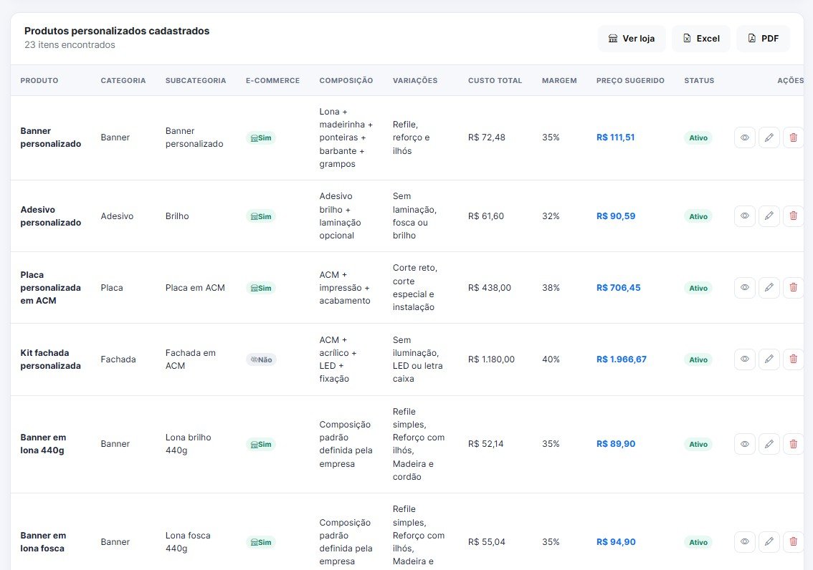View Banner personalizado details eye icon
The height and width of the screenshot is (570, 813).
coord(745,137)
